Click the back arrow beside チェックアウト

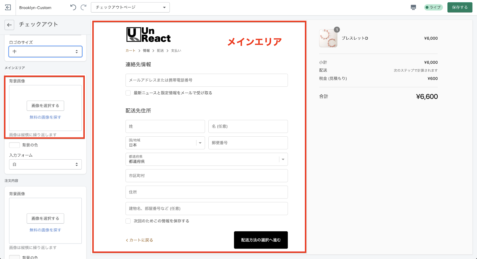(10, 25)
